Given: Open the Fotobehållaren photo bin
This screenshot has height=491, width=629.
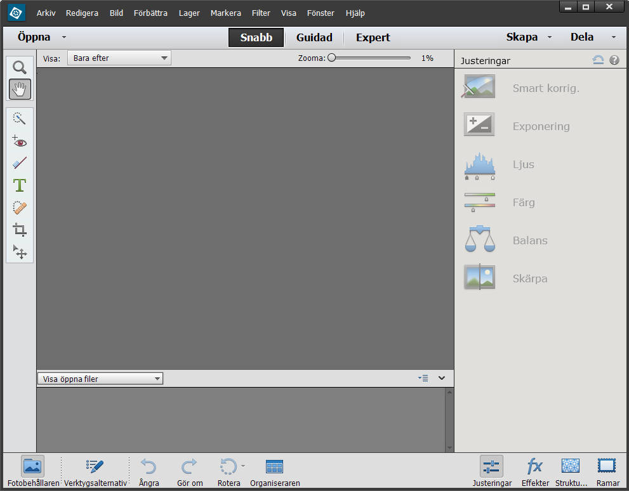Looking at the screenshot, I should [32, 471].
